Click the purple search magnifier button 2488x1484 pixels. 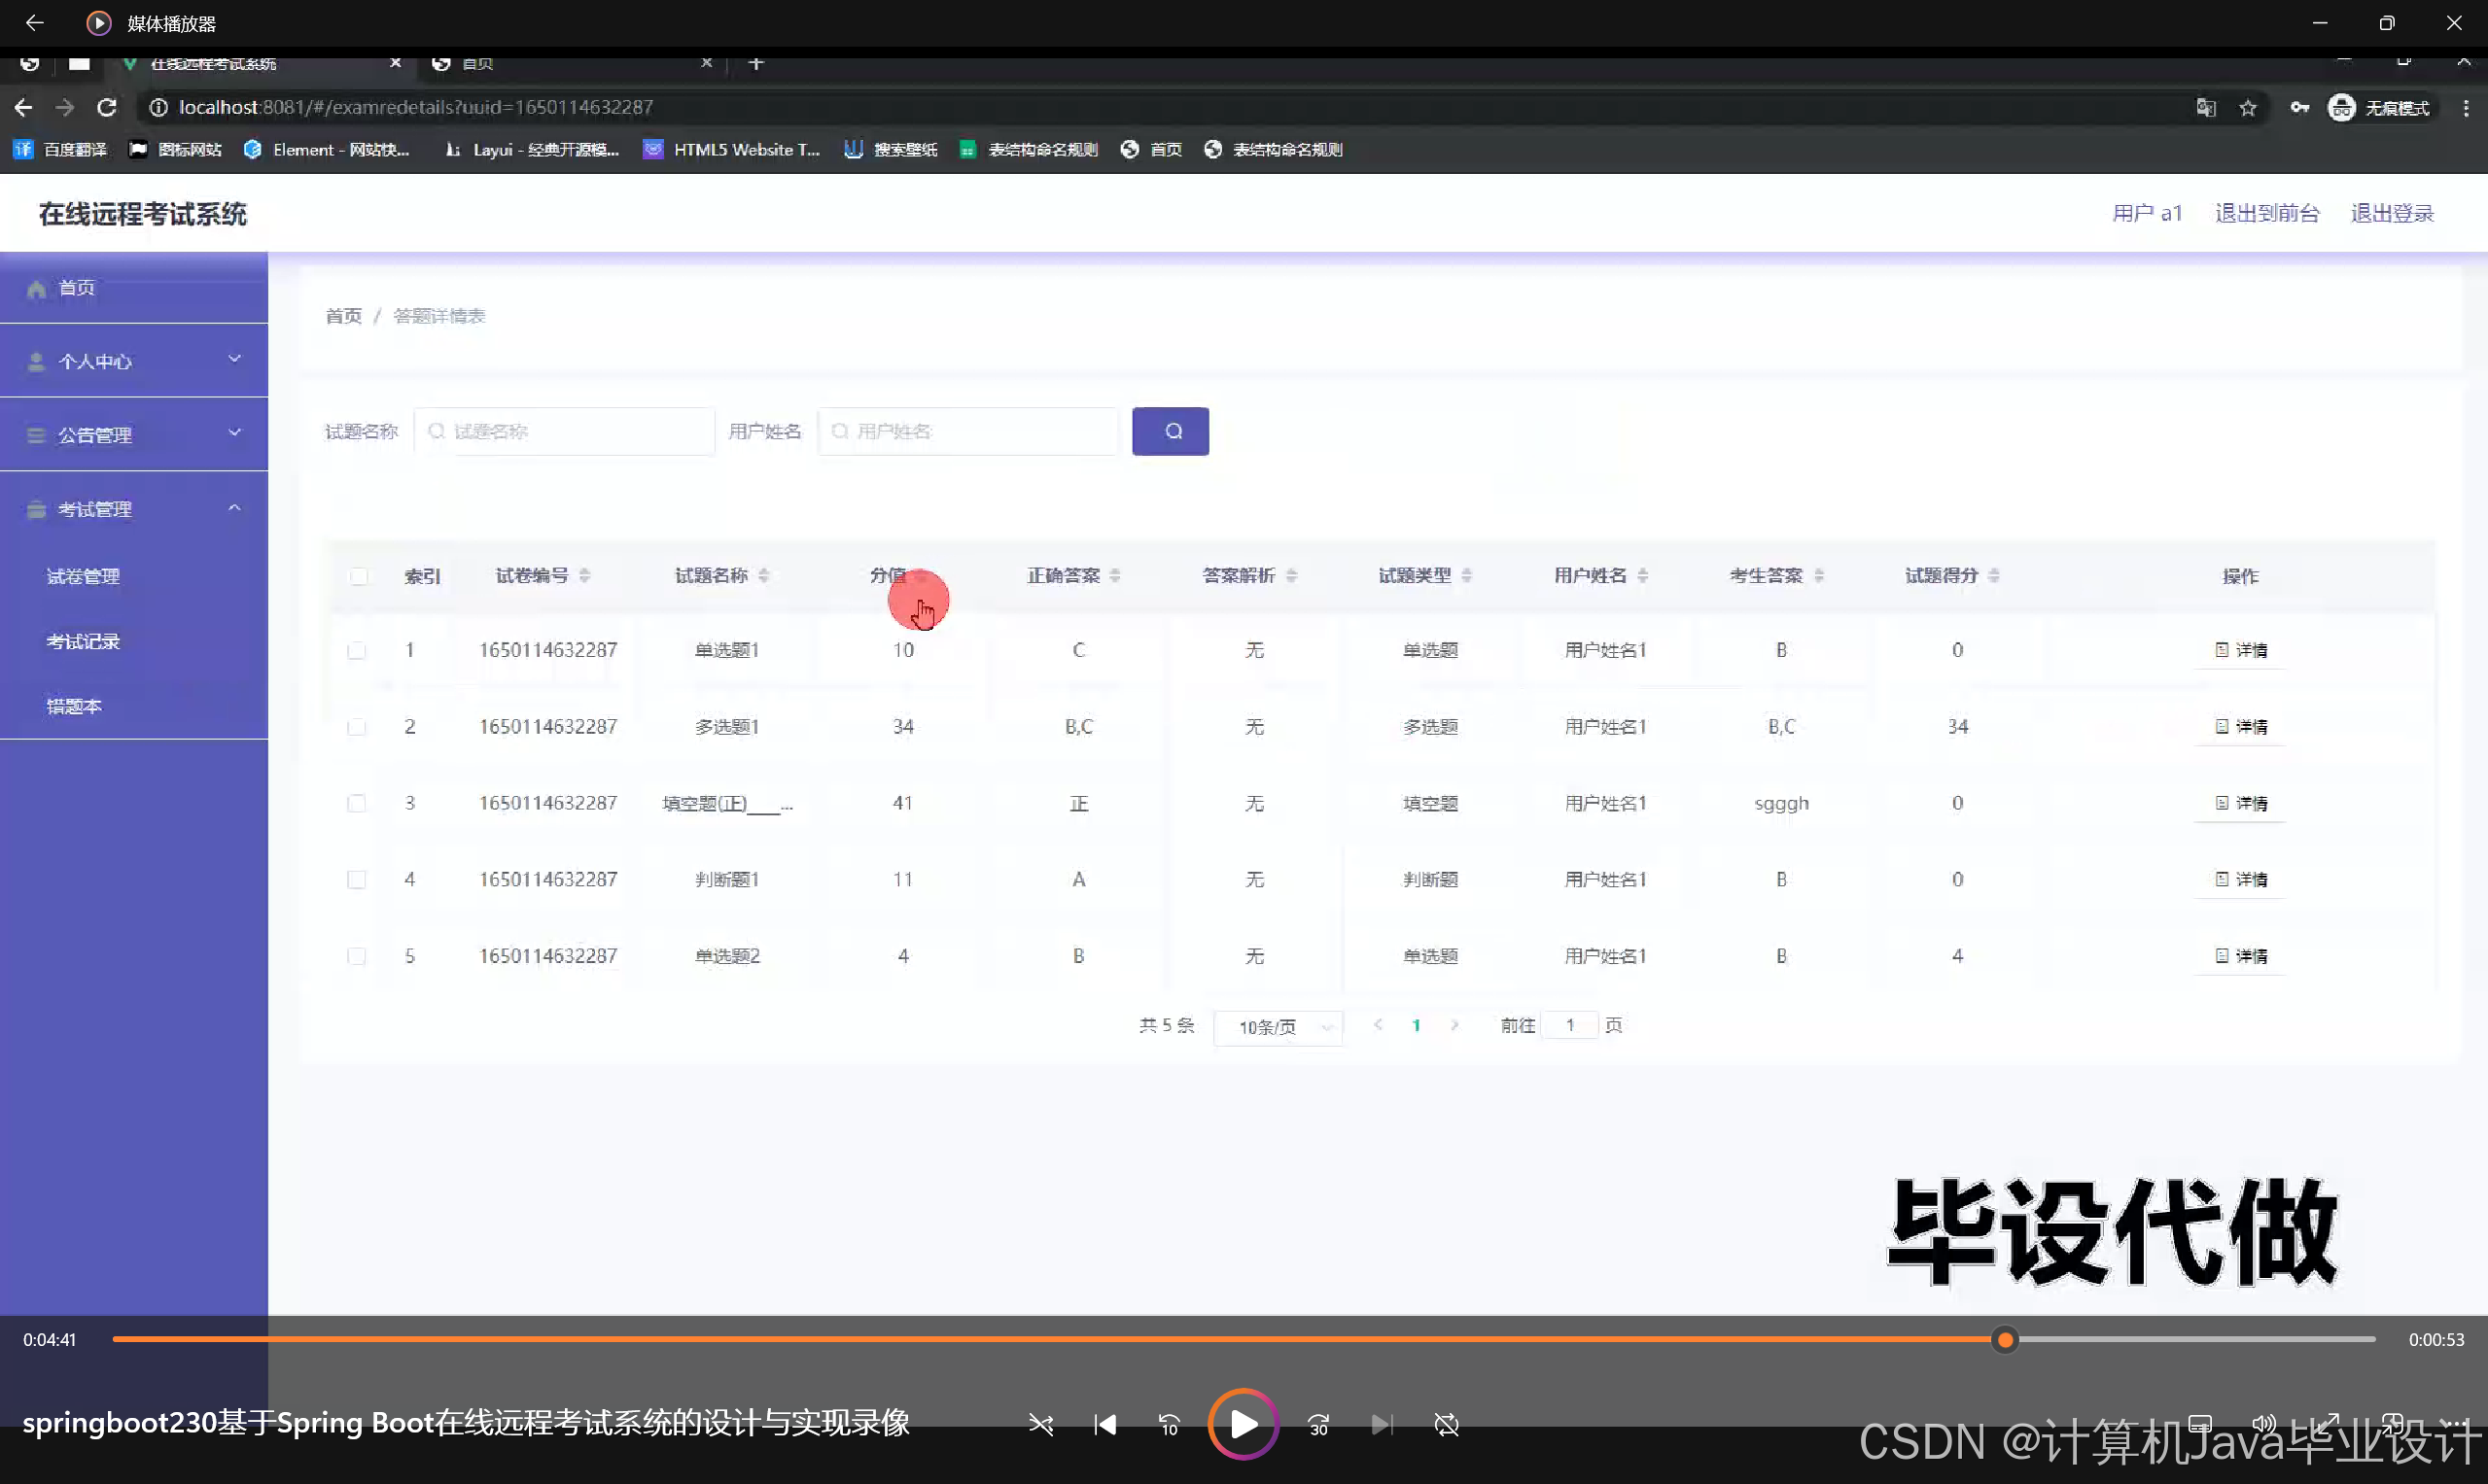pyautogui.click(x=1170, y=431)
